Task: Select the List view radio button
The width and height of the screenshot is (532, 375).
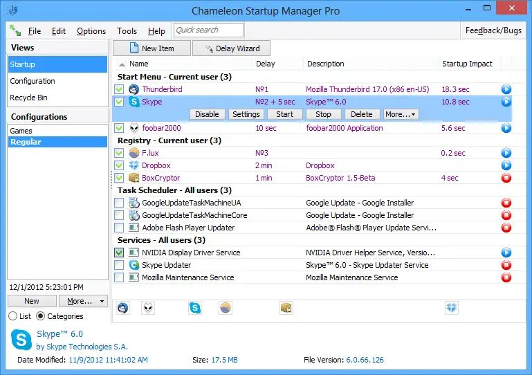Action: [12, 316]
